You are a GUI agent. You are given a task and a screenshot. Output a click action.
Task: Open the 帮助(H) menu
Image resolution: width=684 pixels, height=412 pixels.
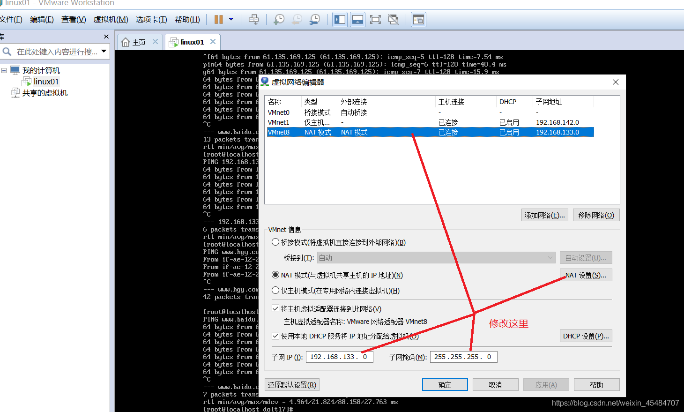187,20
